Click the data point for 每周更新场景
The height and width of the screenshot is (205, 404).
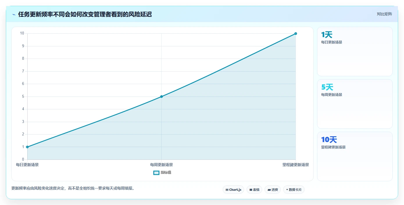(x=162, y=97)
